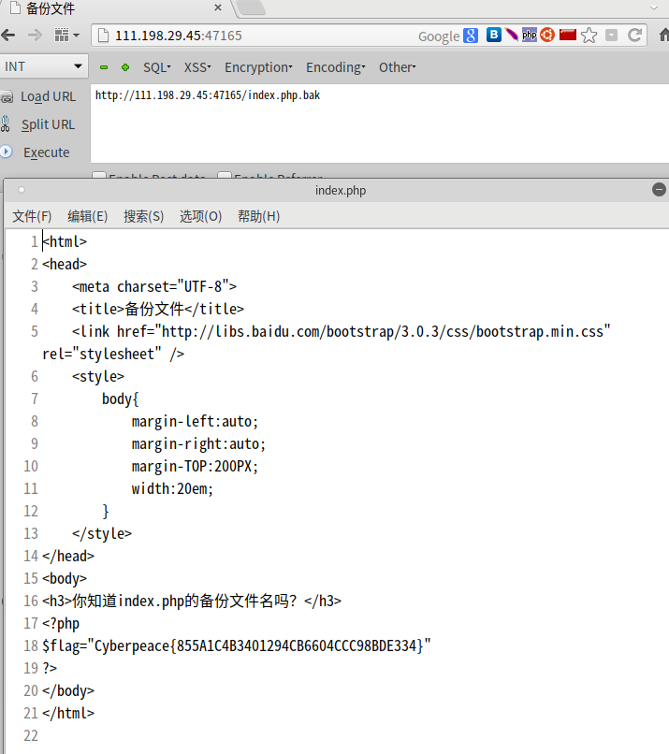The width and height of the screenshot is (669, 754).
Task: Toggle the Enable Post data checkbox
Action: (x=98, y=177)
